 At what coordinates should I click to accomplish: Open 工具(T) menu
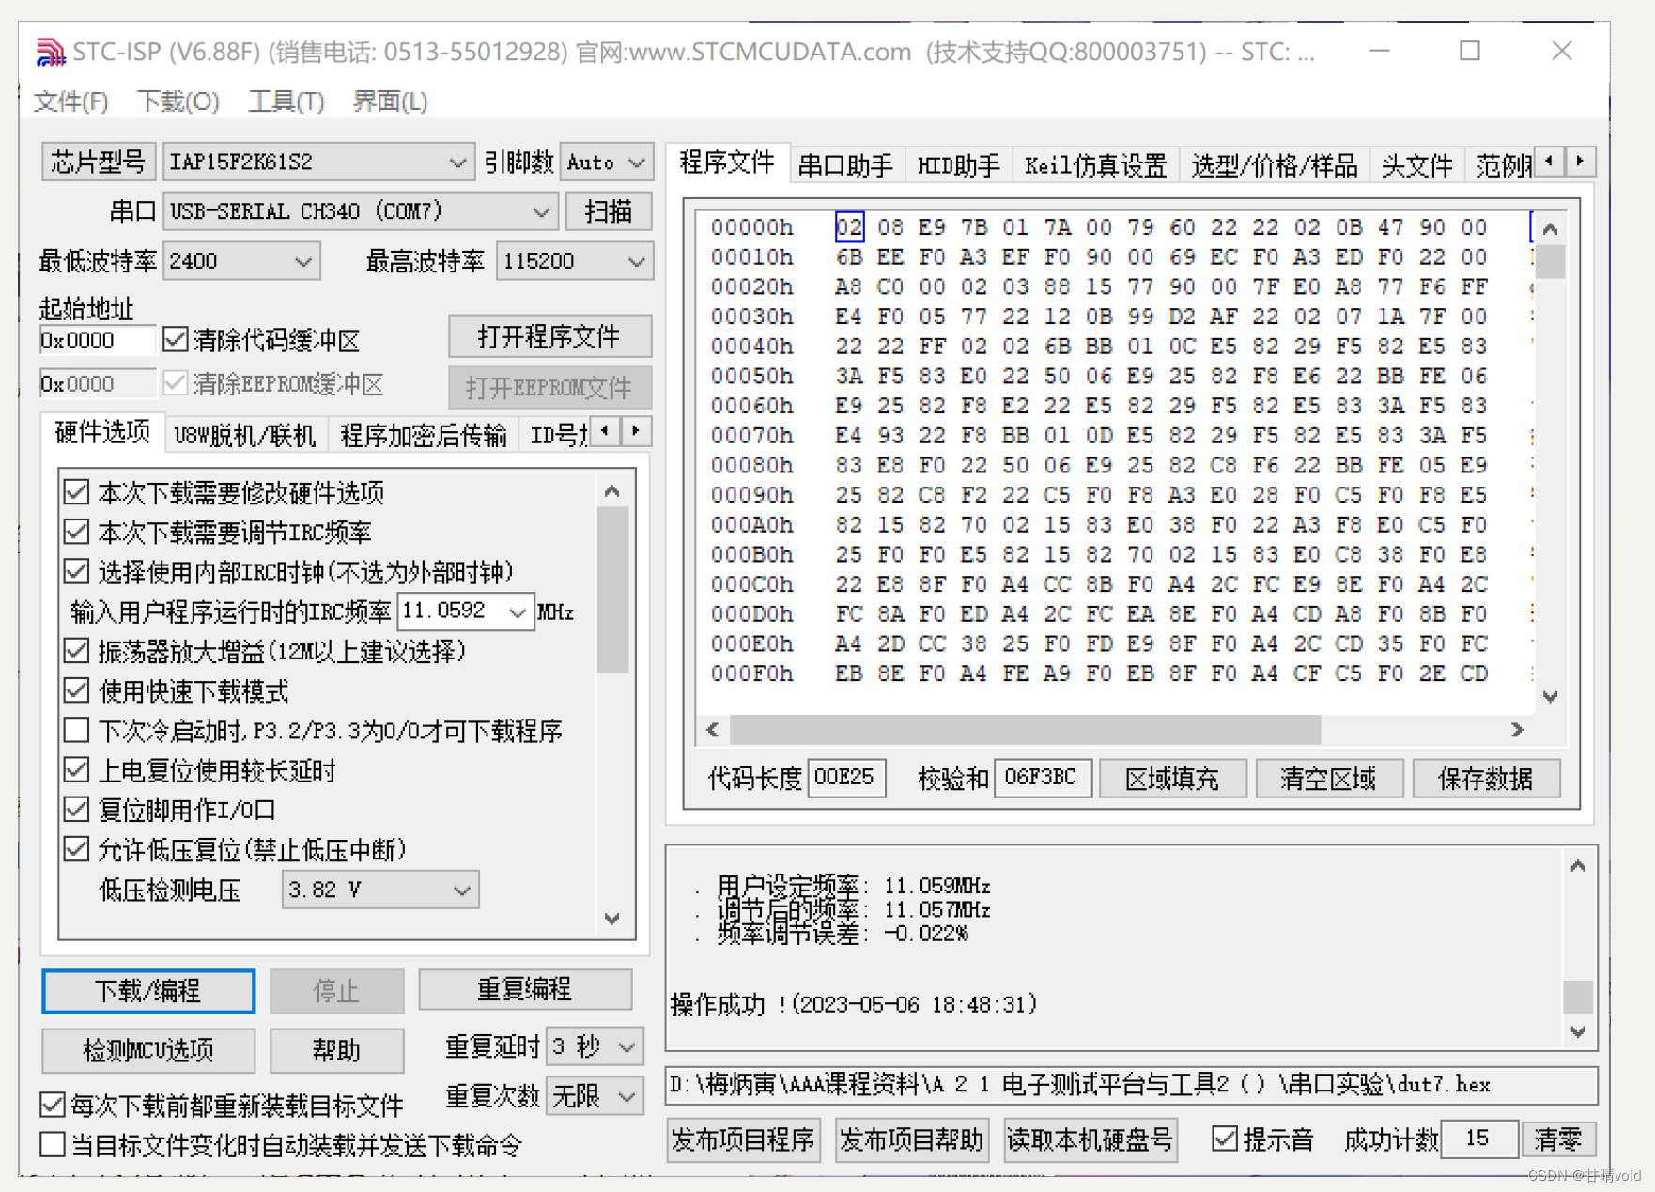(x=286, y=101)
